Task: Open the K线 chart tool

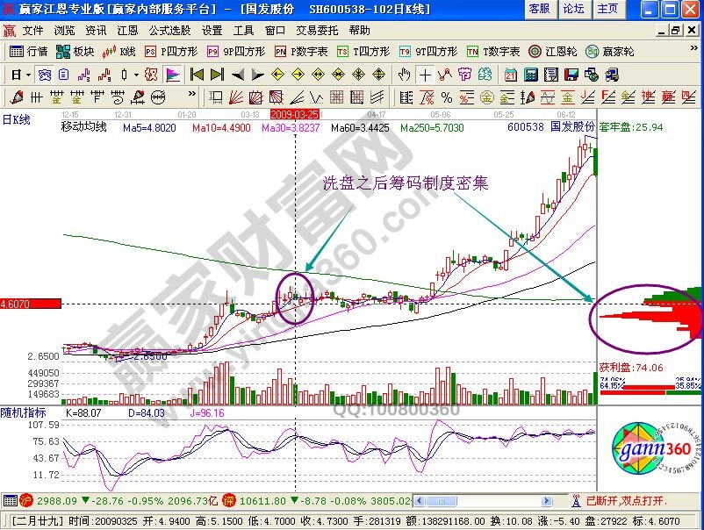Action: [x=117, y=51]
